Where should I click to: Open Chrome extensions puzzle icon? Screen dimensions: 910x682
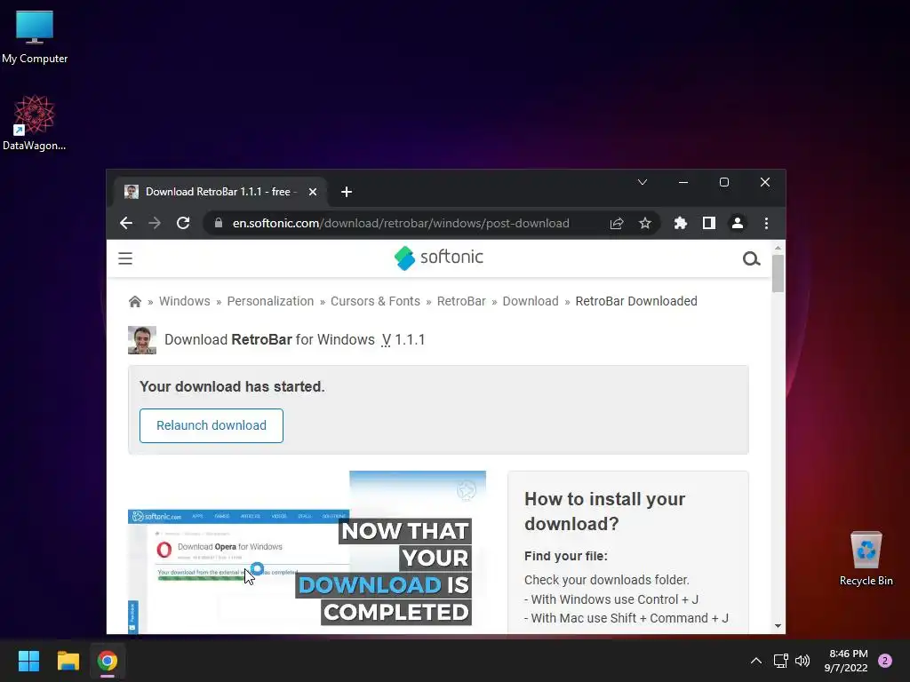(x=680, y=223)
